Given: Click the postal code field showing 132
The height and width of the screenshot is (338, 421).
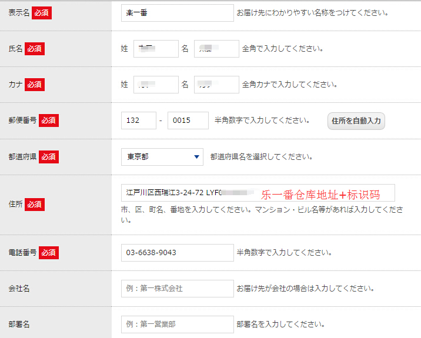Looking at the screenshot, I should point(138,121).
